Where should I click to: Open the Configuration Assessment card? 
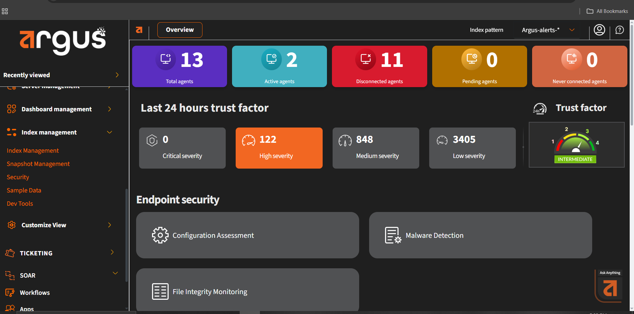click(x=247, y=235)
